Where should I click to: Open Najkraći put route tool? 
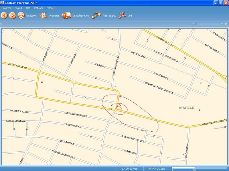coord(96,15)
